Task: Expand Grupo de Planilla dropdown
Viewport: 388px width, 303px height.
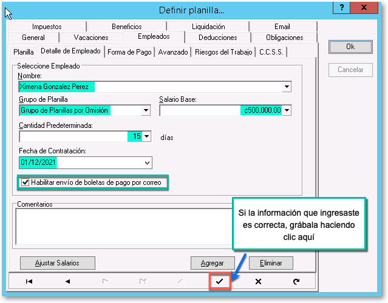Action: tap(146, 110)
